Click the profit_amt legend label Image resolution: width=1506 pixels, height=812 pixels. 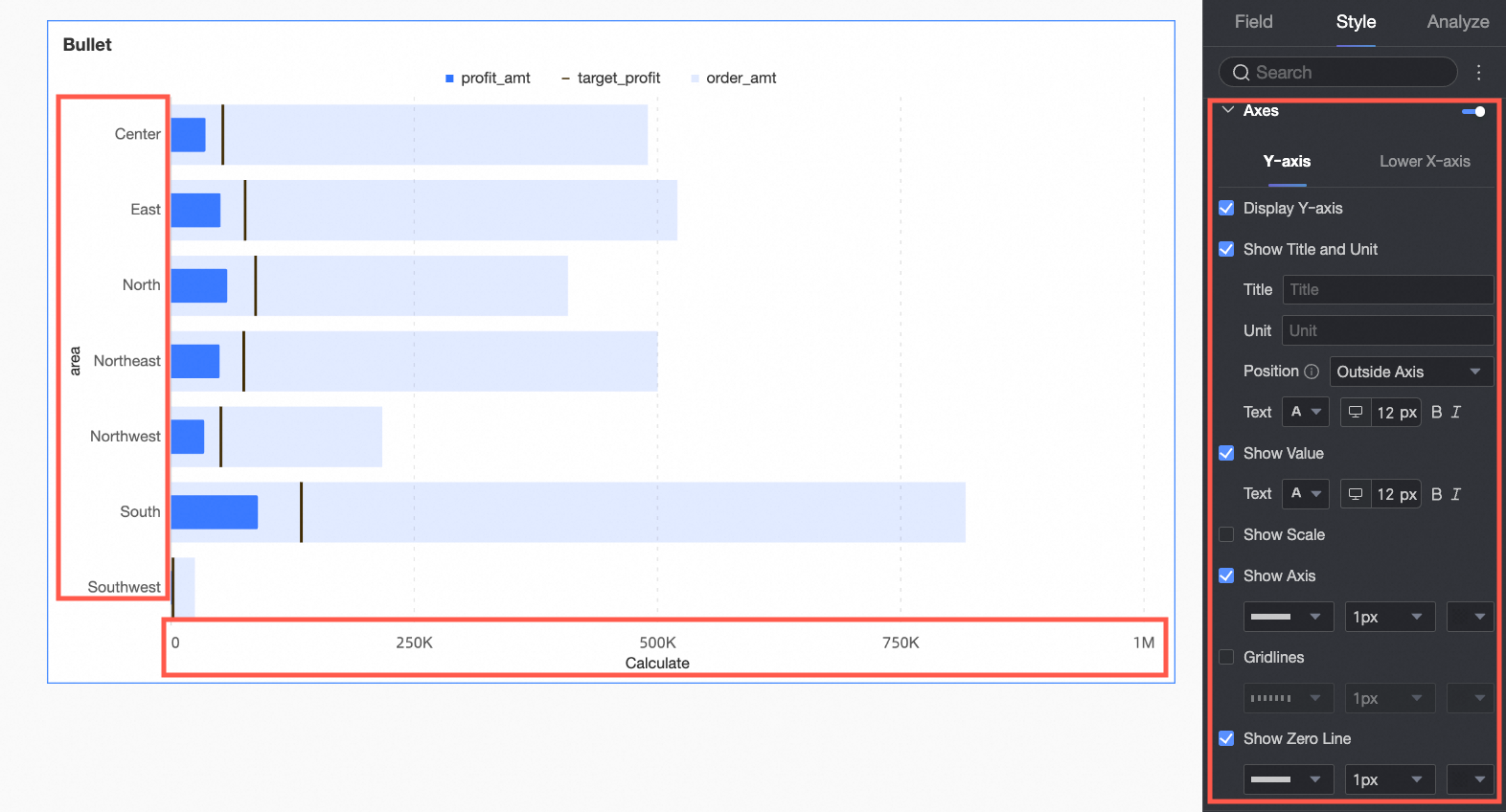(495, 79)
